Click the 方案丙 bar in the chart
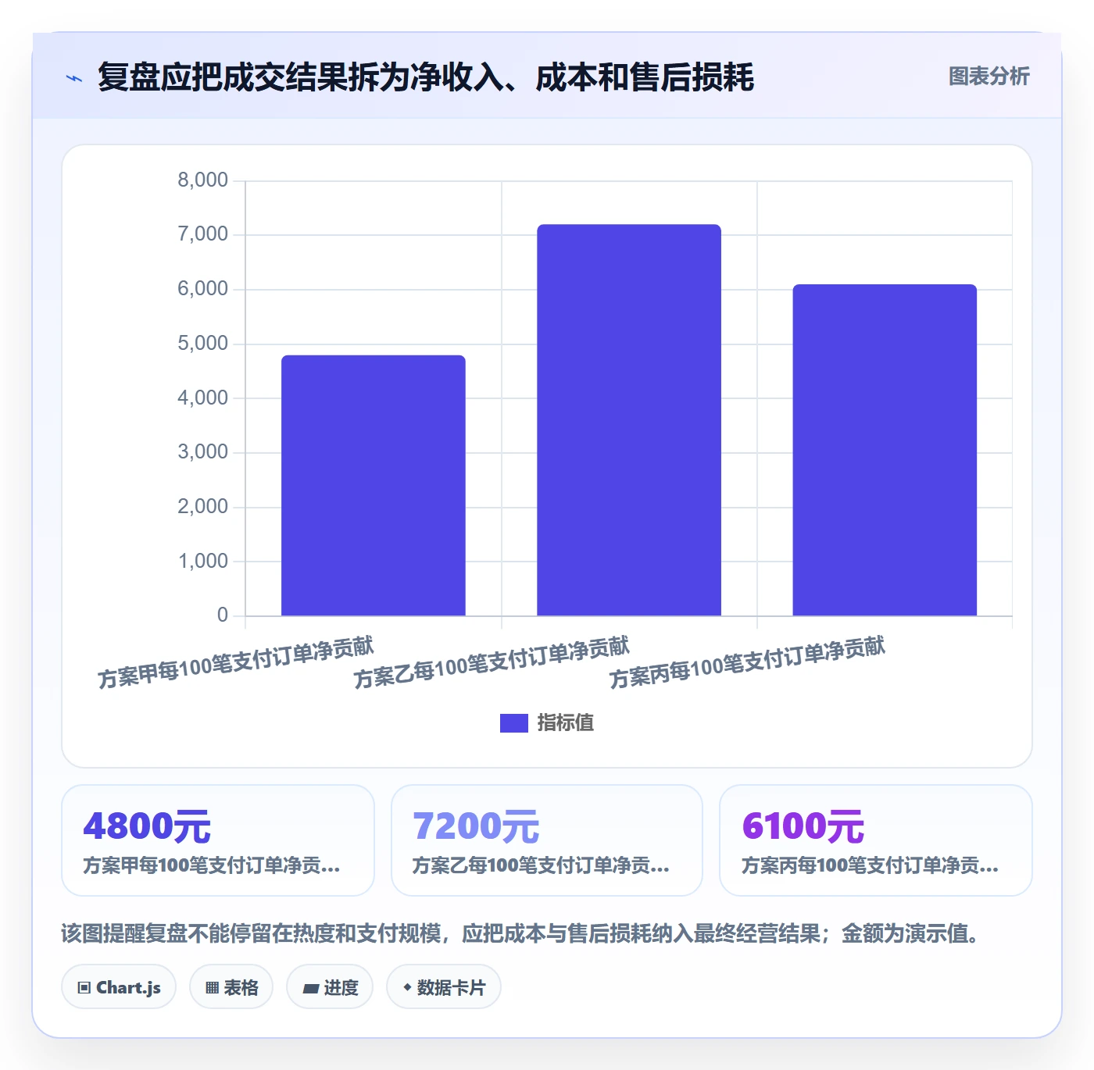The height and width of the screenshot is (1070, 1094). click(885, 450)
